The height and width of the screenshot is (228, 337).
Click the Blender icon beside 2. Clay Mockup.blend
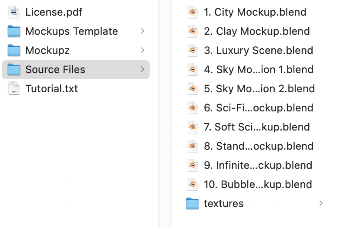click(192, 31)
